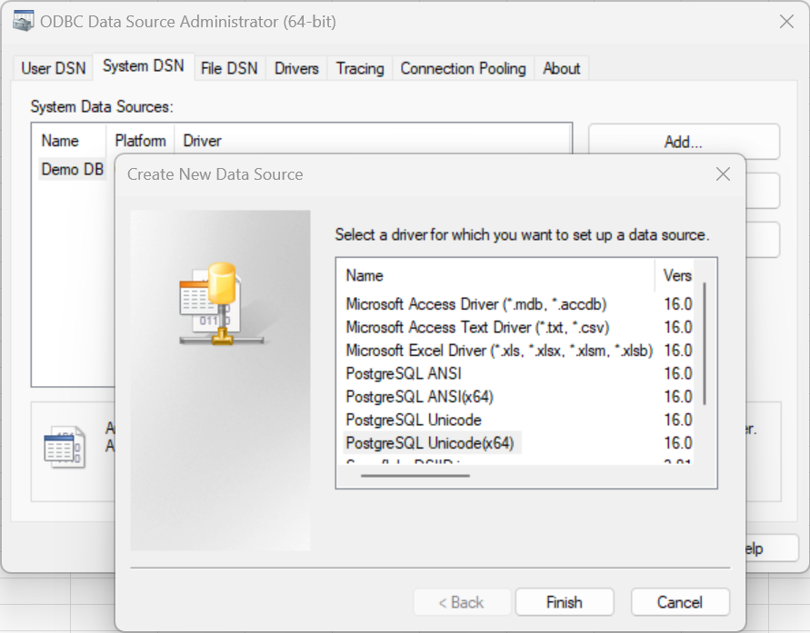
Task: Click the data source wizard illustration icon
Action: (220, 303)
